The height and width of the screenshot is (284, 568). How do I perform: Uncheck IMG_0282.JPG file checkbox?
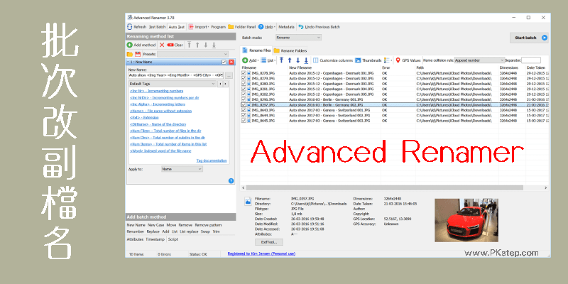(x=244, y=94)
